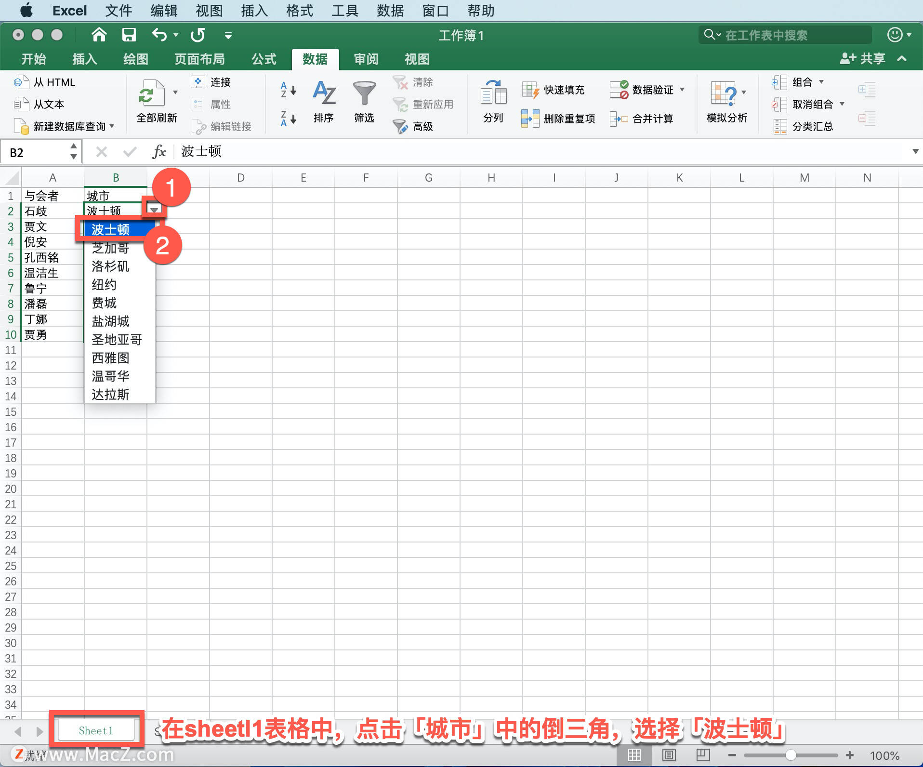Screen dimensions: 923x767
Task: Click the 分类汇总 subtotal icon
Action: pyautogui.click(x=804, y=126)
